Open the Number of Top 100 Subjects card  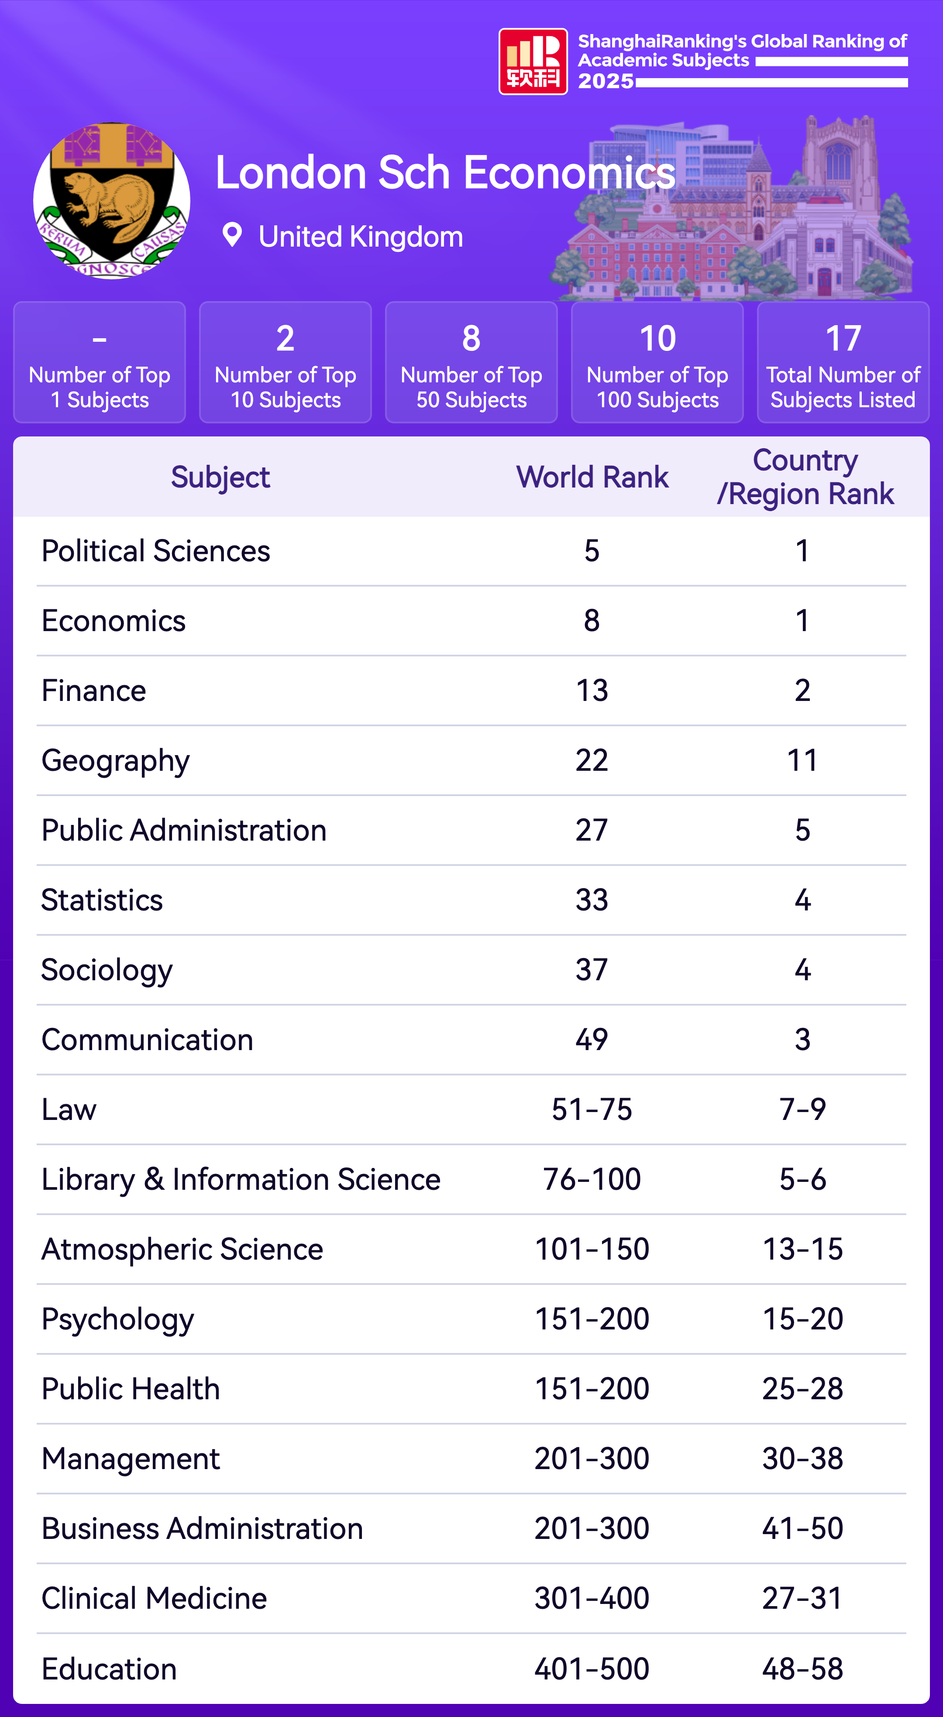657,363
